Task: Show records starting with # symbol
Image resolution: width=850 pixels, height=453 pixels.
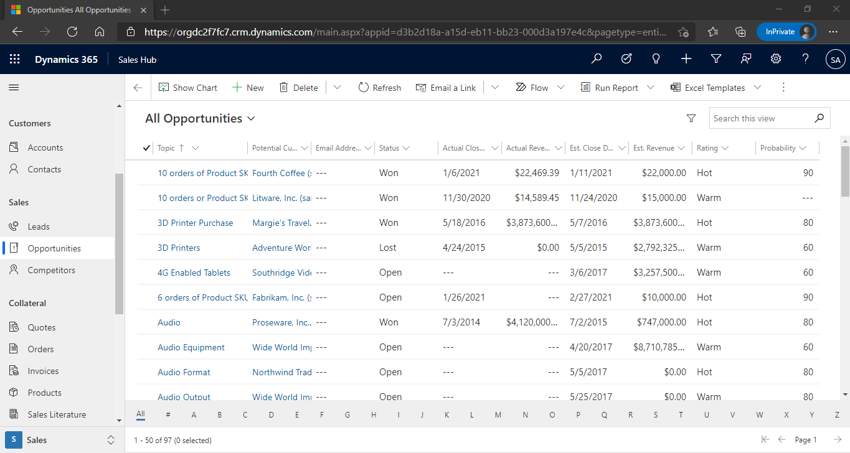Action: (168, 414)
